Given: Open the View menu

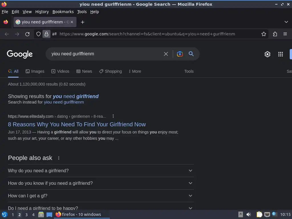Looking at the screenshot, I should (27, 12).
